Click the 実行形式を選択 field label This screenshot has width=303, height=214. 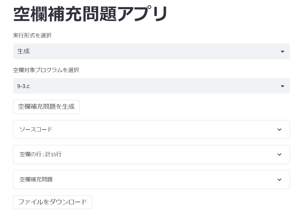click(32, 35)
